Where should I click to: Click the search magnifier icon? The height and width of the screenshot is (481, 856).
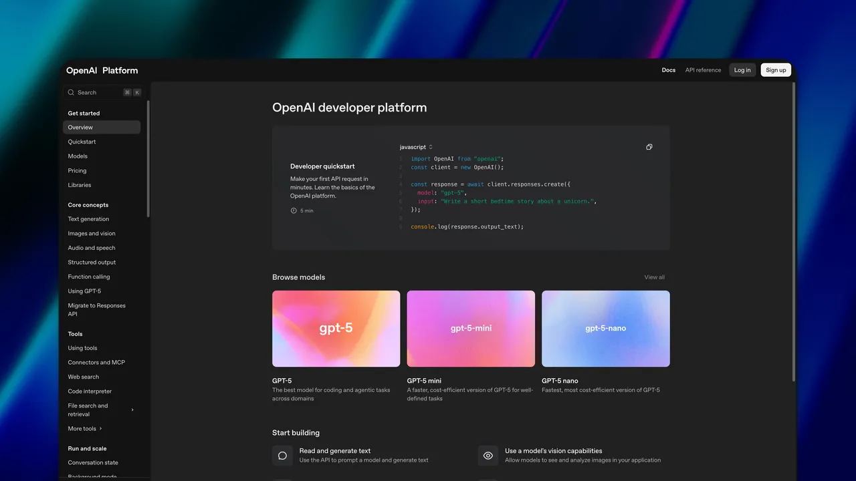[71, 92]
